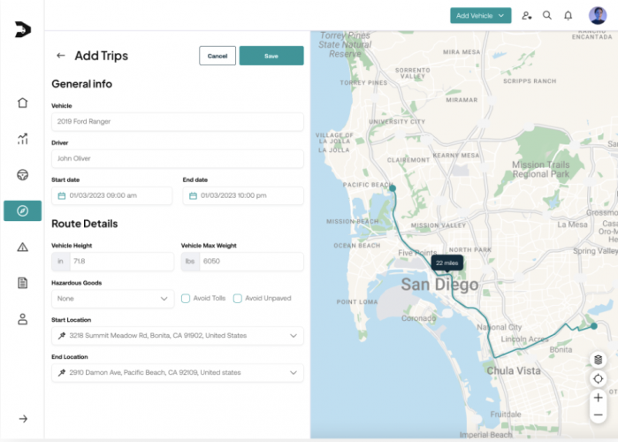Screen dimensions: 618x442
Task: Expand the Start Location dropdown
Action: tap(177, 336)
